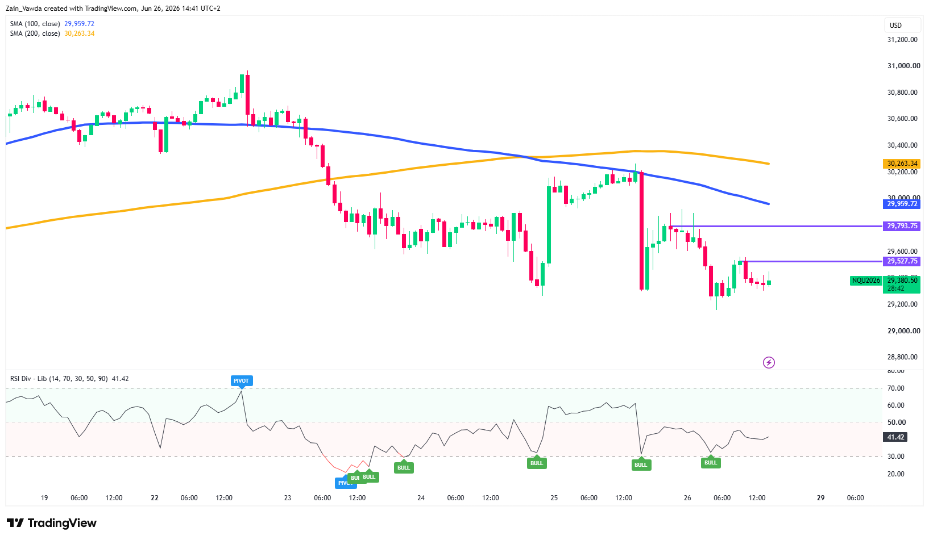Click the date label 23 on time axis

(x=288, y=498)
